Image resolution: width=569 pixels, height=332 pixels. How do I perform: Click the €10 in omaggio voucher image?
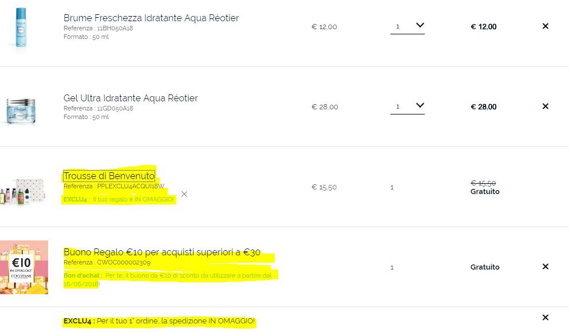pos(24,267)
